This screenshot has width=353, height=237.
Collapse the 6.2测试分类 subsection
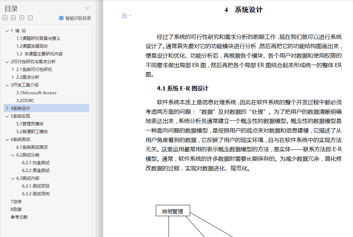pos(13,155)
